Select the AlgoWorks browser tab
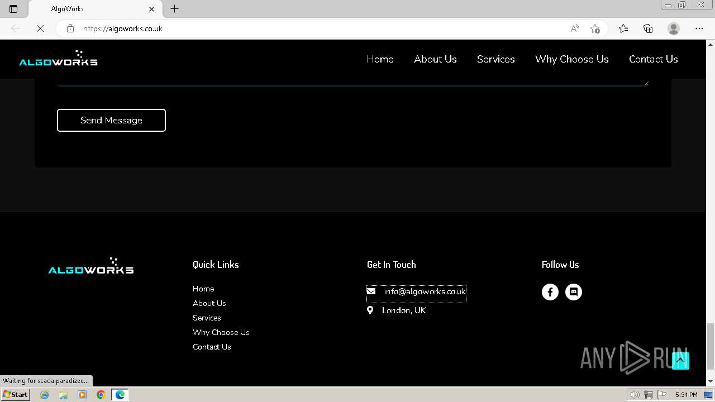Viewport: 715px width, 402px height. 95,9
